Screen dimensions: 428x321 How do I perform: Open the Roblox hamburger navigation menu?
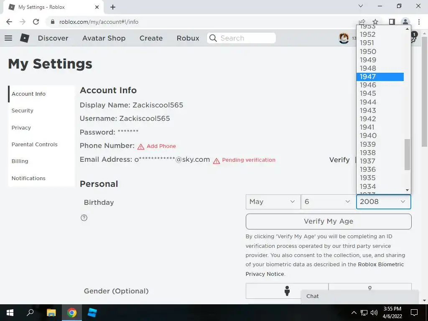pyautogui.click(x=8, y=38)
